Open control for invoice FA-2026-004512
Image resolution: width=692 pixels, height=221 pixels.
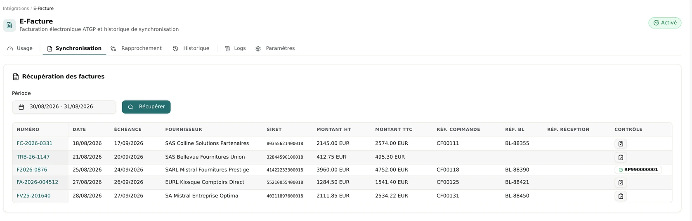(621, 183)
